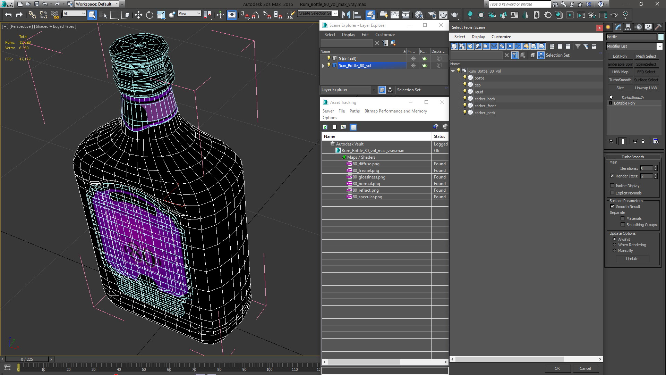666x375 pixels.
Task: Open the Mirror tool
Action: [346, 15]
